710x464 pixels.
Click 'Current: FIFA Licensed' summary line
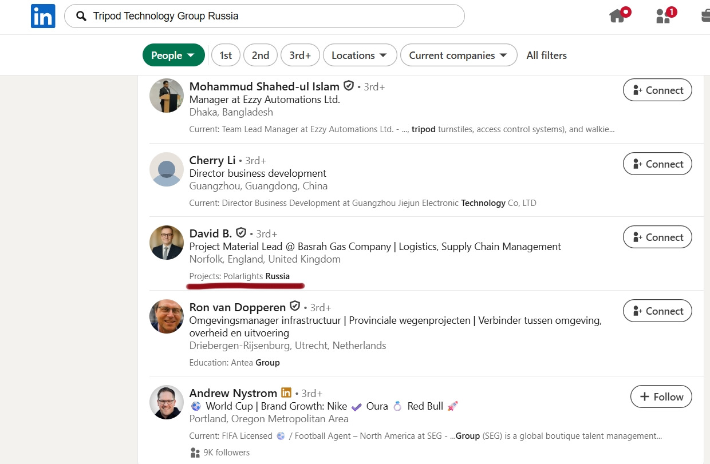point(425,436)
